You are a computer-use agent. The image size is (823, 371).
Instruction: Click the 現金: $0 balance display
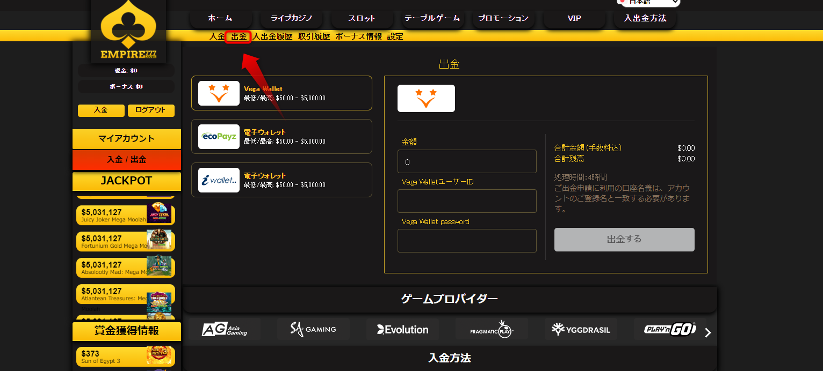(x=126, y=71)
